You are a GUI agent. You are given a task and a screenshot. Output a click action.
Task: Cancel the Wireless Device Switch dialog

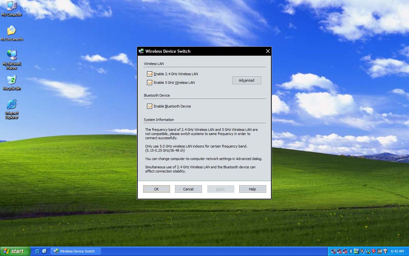(x=189, y=189)
